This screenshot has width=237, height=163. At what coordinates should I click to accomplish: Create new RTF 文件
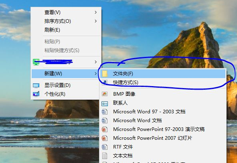(x=163, y=147)
